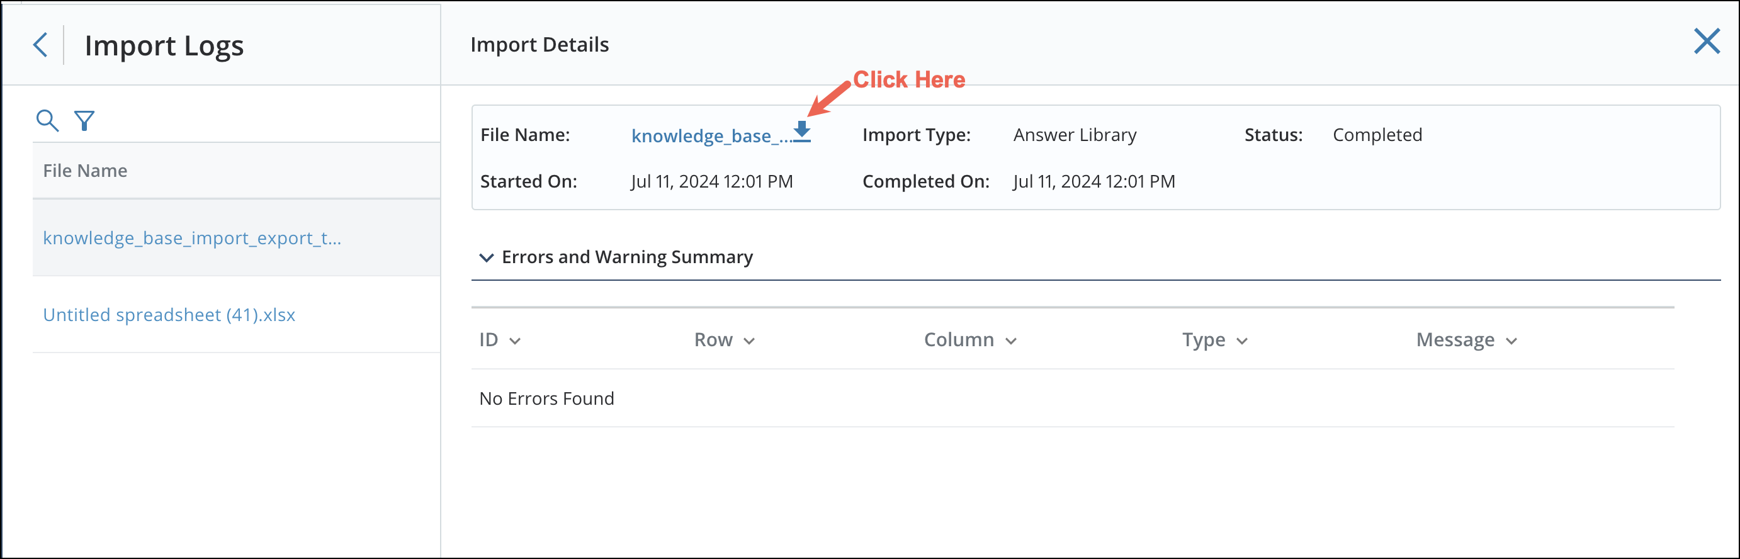Open the Type column sort dropdown

pos(1241,341)
